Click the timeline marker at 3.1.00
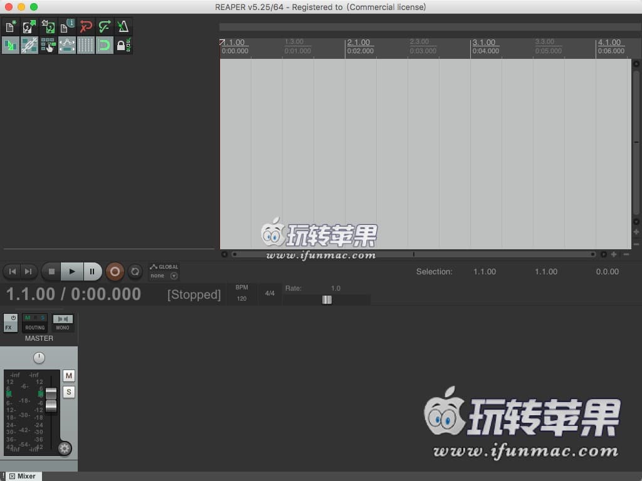Screen dimensions: 642x481 pos(484,43)
